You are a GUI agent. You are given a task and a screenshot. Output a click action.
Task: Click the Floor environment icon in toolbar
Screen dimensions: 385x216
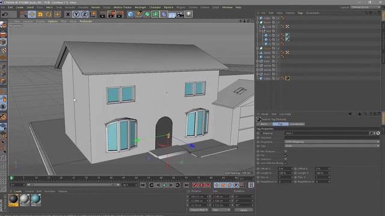(172, 14)
